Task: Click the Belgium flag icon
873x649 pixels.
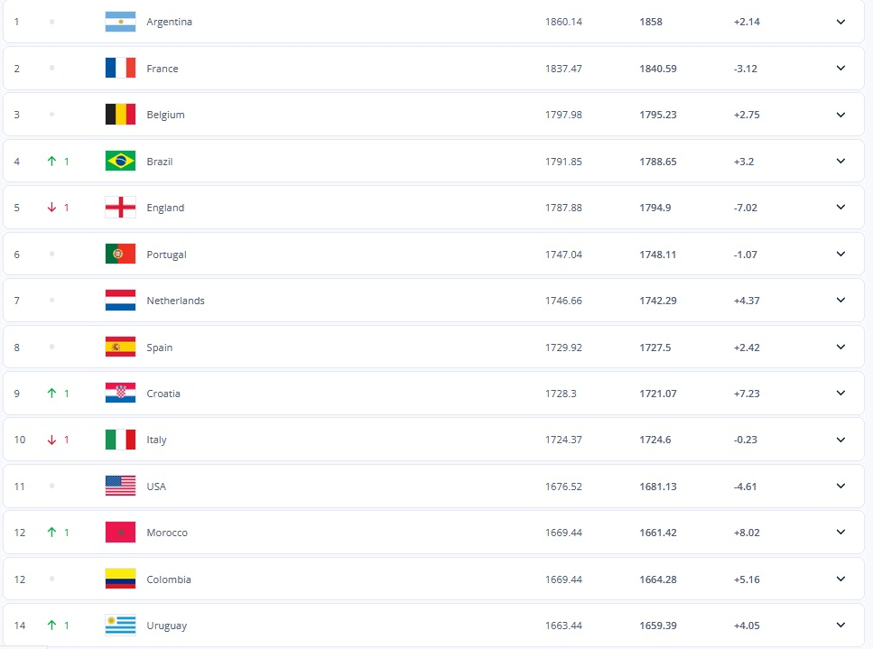Action: pyautogui.click(x=120, y=115)
